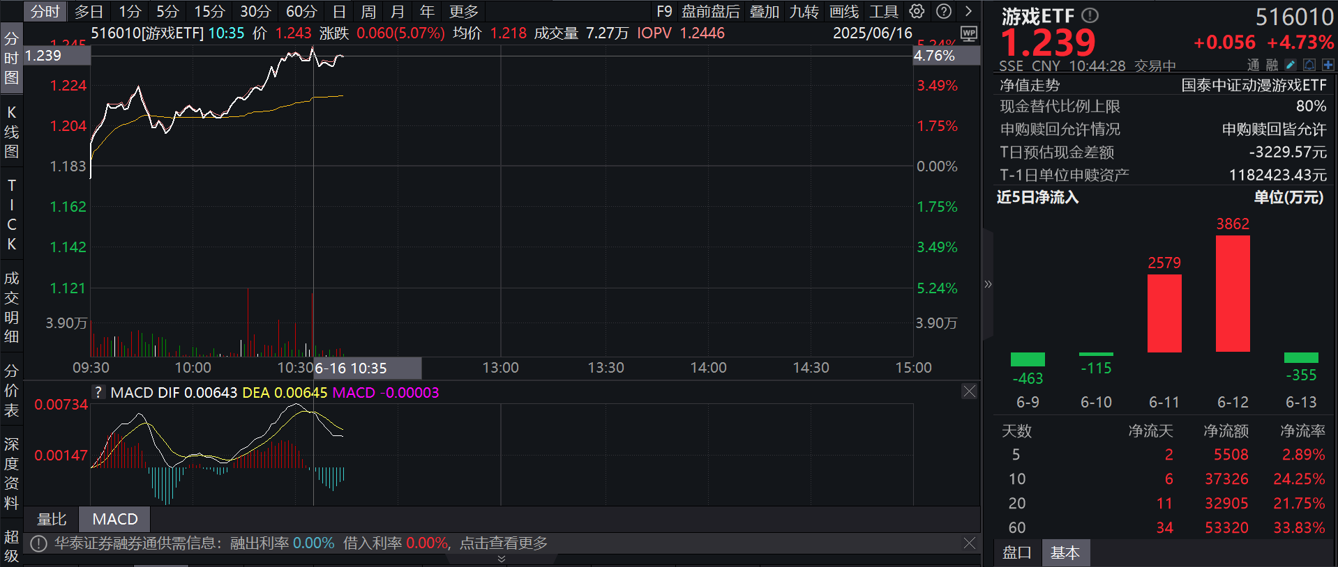
Task: Open 分价表 in left sidebar
Action: tap(11, 391)
